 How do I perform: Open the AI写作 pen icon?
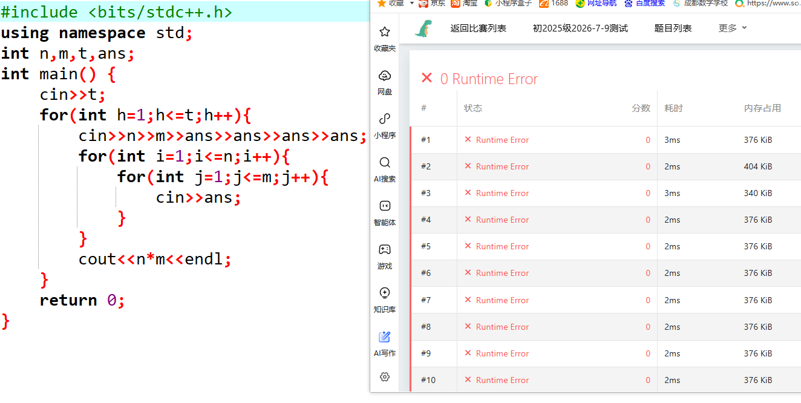click(x=385, y=336)
